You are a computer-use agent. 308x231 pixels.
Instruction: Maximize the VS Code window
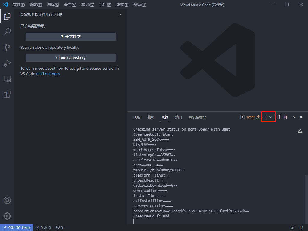coord(287,5)
